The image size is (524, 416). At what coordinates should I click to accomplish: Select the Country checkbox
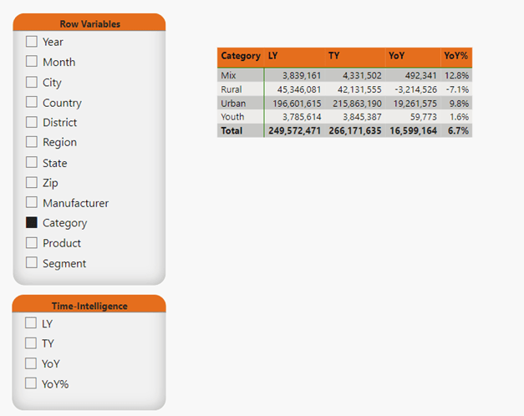pyautogui.click(x=32, y=103)
